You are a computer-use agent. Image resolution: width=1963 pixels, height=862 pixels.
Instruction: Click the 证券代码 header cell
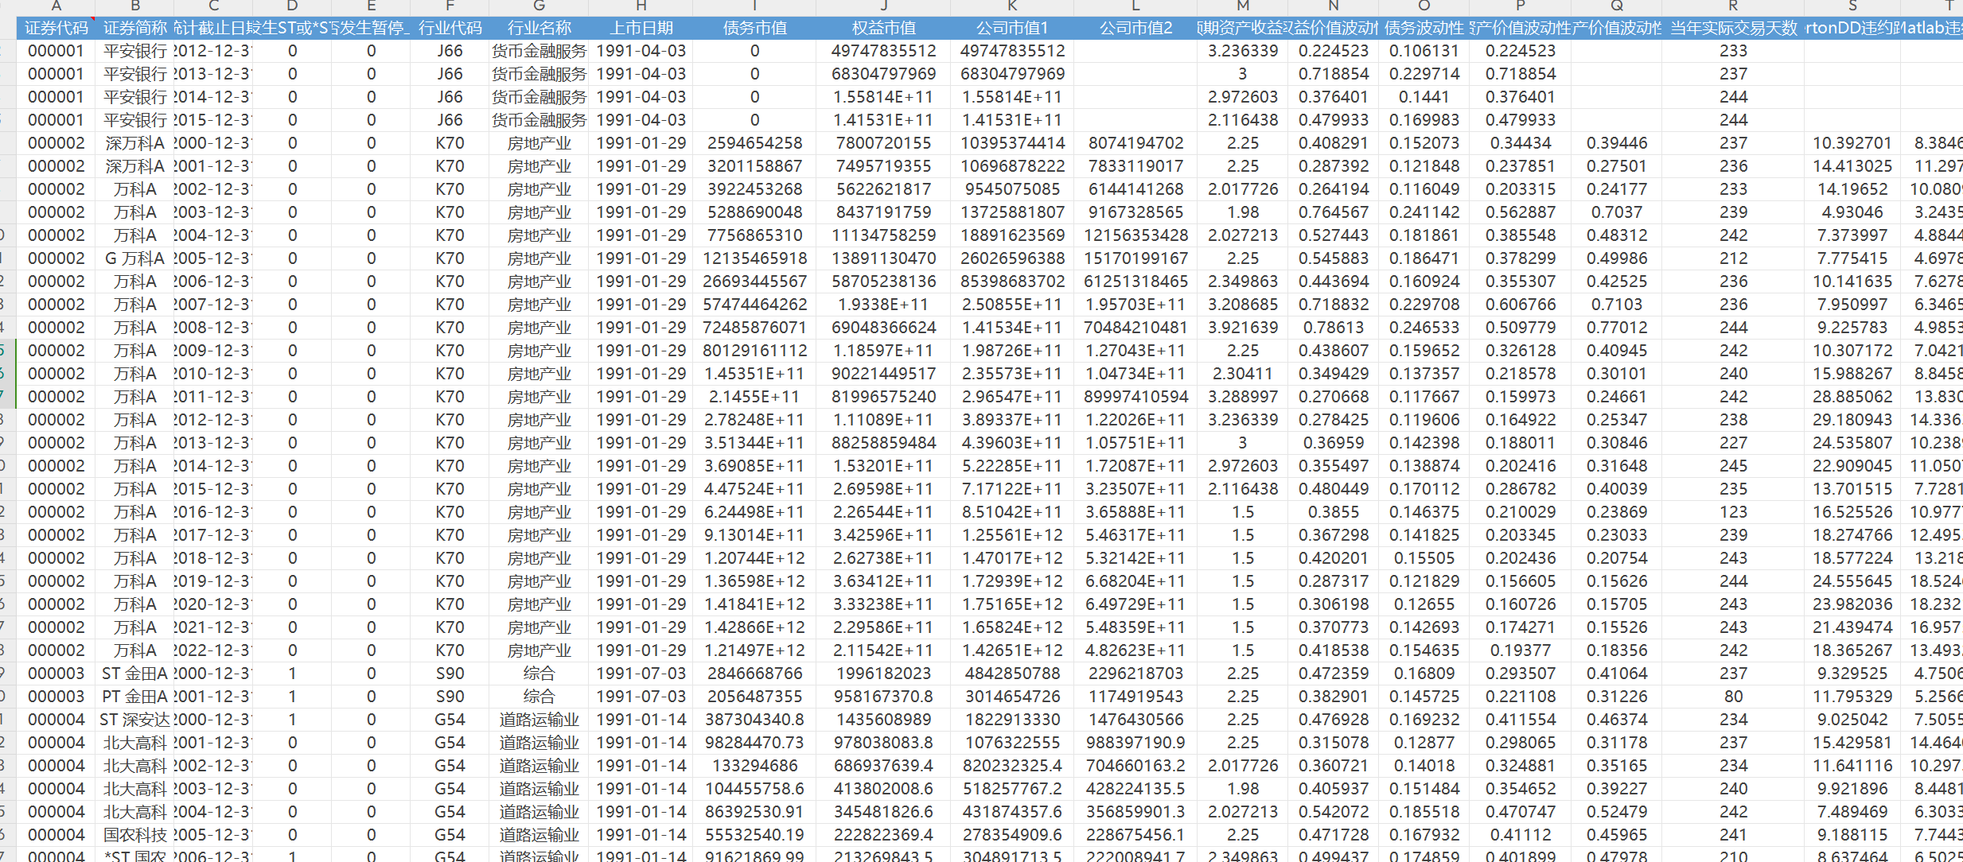[x=55, y=28]
